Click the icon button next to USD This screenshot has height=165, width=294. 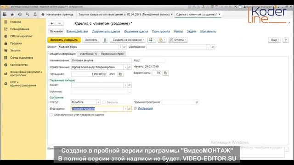(120, 74)
